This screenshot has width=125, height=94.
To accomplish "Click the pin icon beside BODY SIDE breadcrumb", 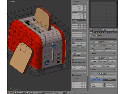I will (91, 36).
